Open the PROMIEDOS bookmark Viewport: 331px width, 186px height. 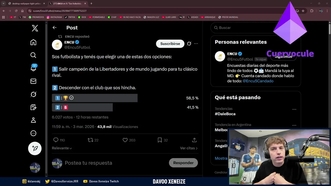36,17
